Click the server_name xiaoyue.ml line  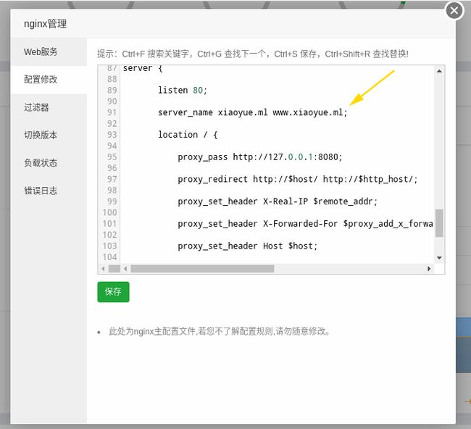[x=253, y=112]
